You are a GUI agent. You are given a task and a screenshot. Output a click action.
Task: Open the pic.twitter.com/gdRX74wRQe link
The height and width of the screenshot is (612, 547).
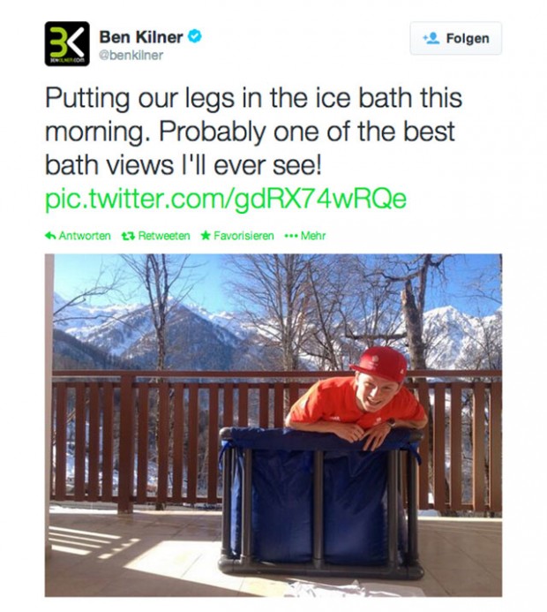[226, 199]
